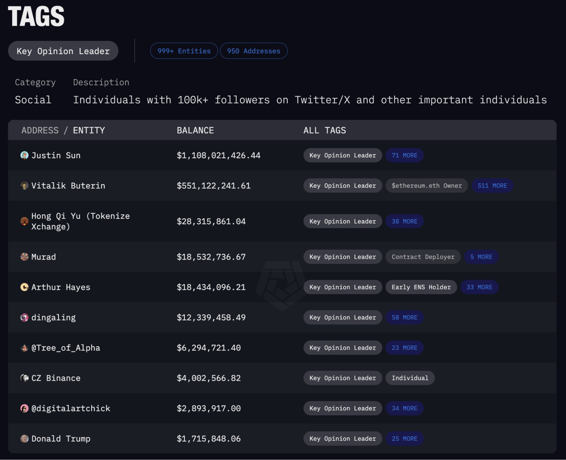Viewport: 566px width, 460px height.
Task: Click Justin Sun's avatar icon
Action: (x=25, y=155)
